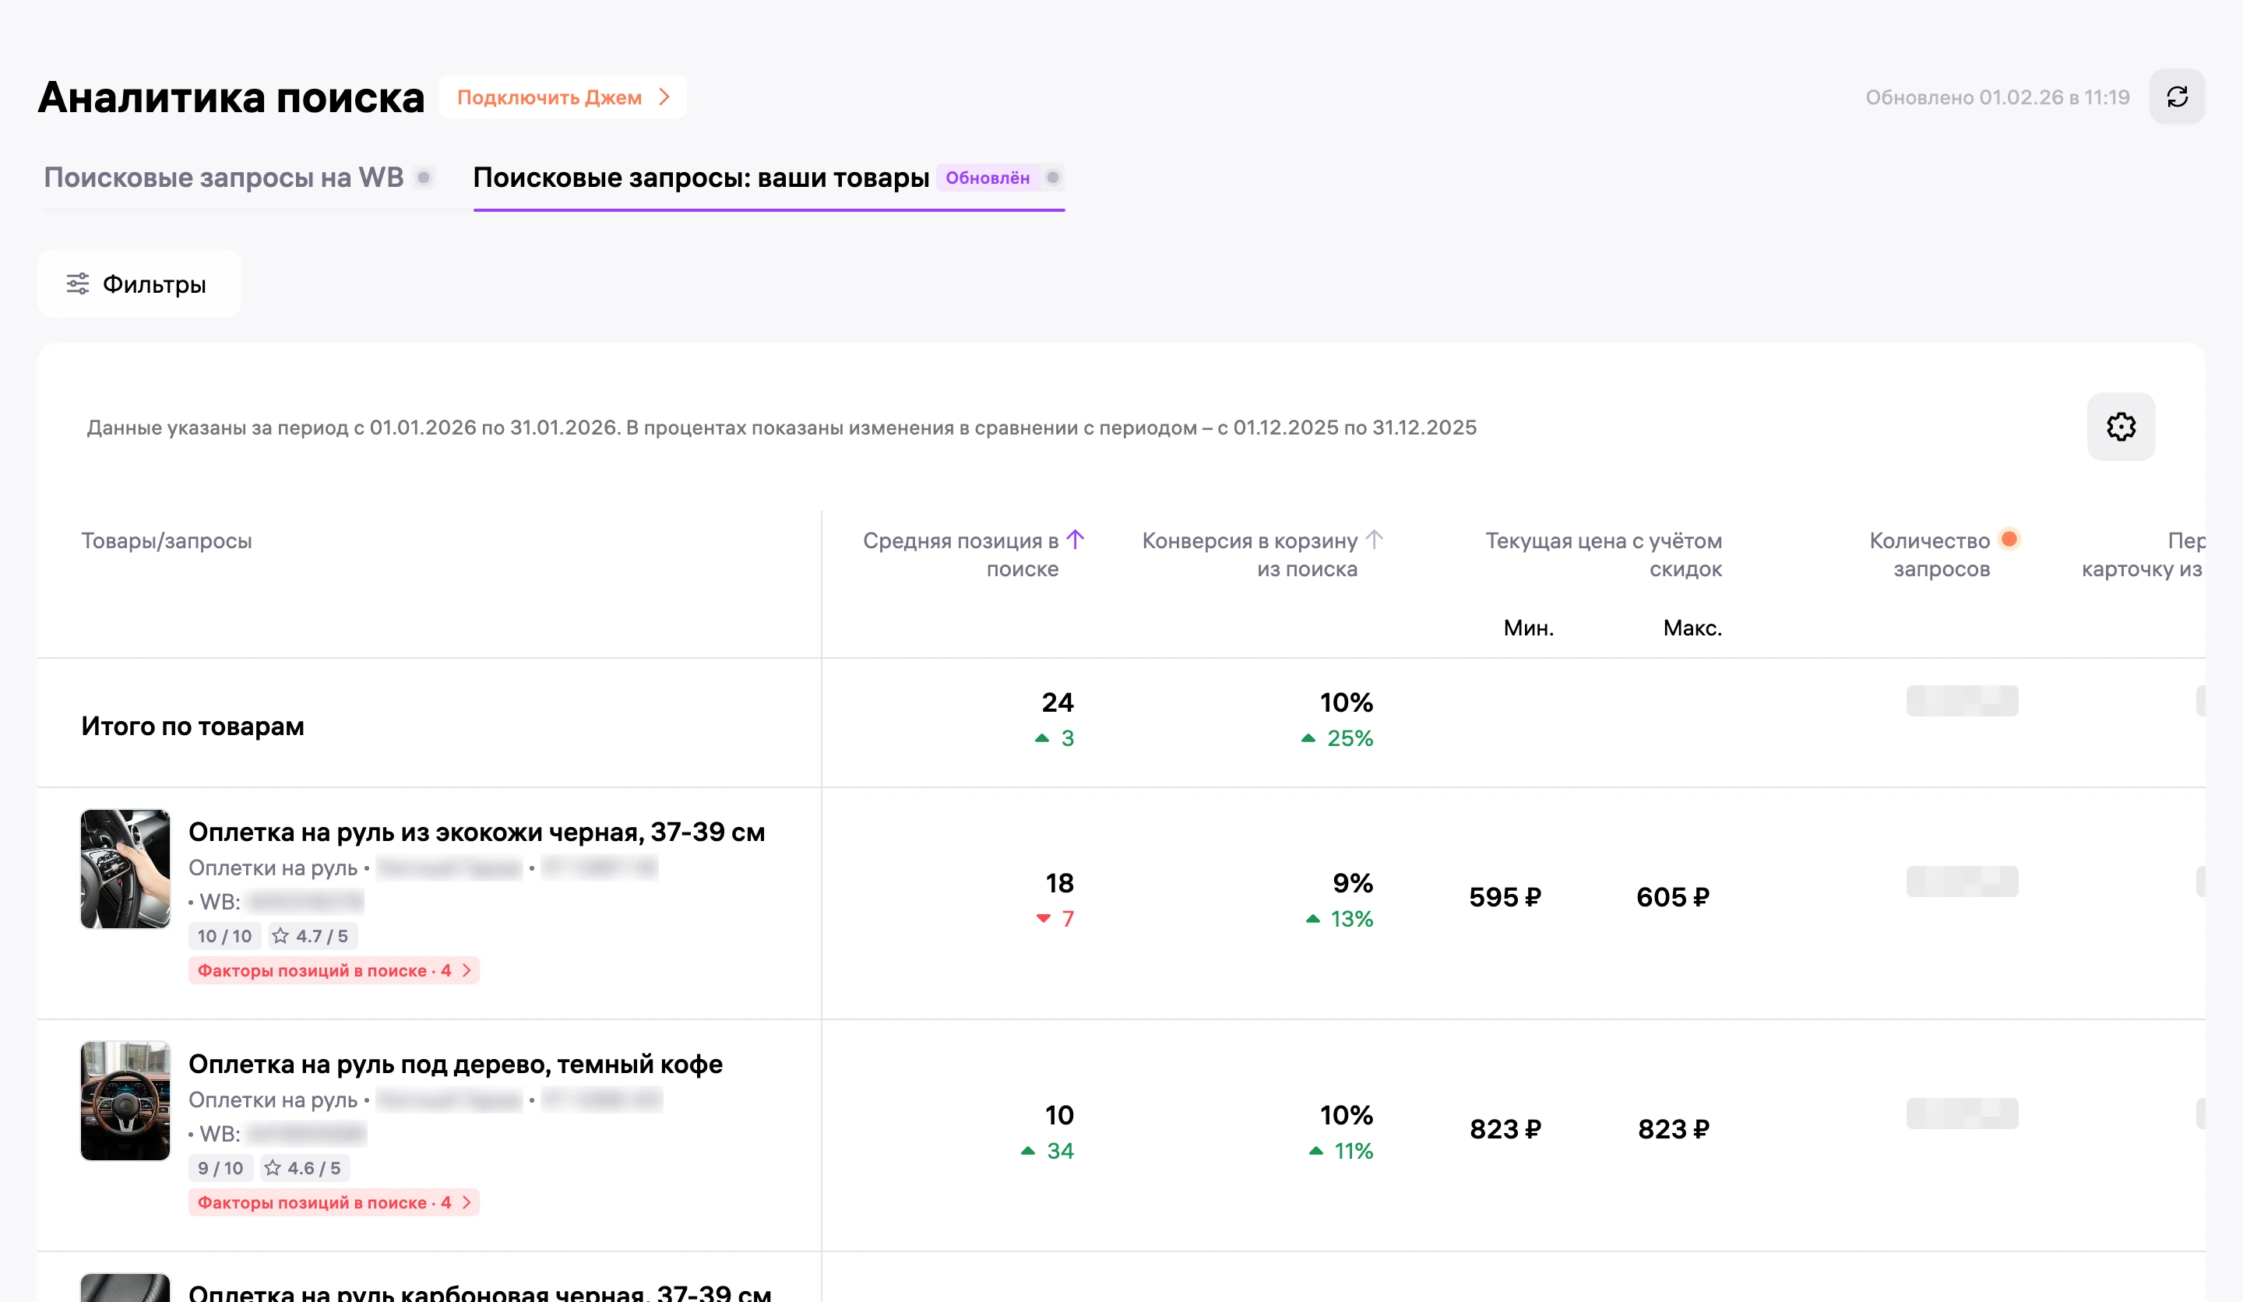Image resolution: width=2243 pixels, height=1302 pixels.
Task: Open Факторы позиций for экокожи черная item
Action: [334, 970]
